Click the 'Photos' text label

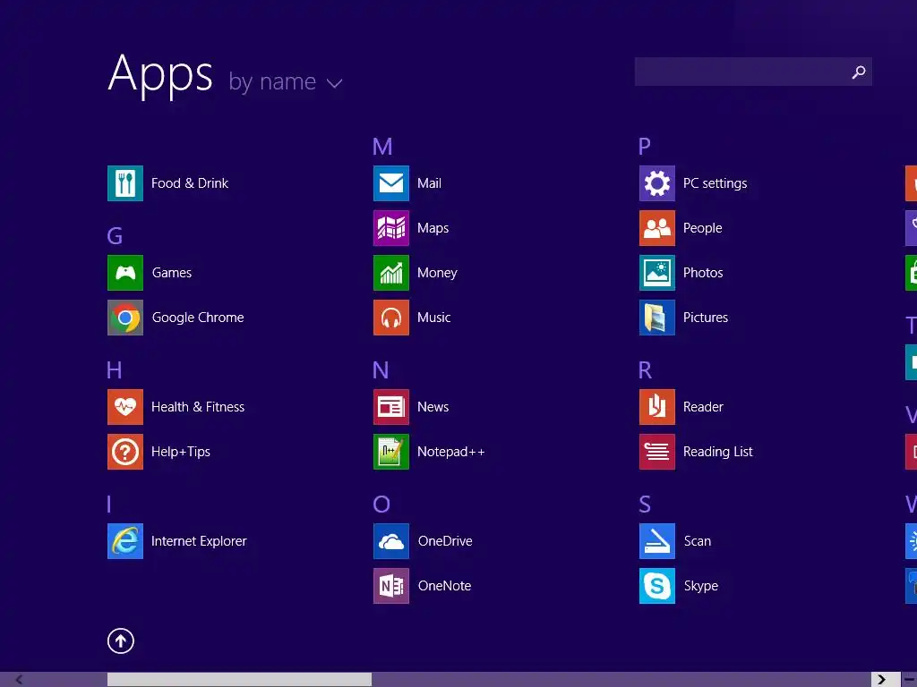pos(703,273)
